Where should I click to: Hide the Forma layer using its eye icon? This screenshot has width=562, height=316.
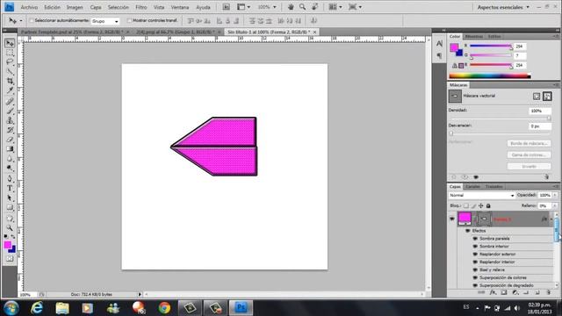[452, 219]
